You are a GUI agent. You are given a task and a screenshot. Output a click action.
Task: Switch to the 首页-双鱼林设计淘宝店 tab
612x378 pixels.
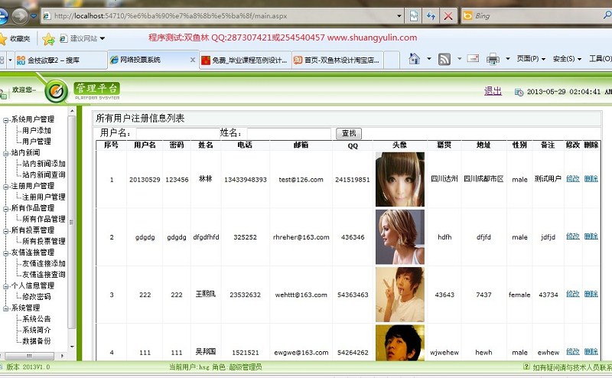tap(338, 60)
